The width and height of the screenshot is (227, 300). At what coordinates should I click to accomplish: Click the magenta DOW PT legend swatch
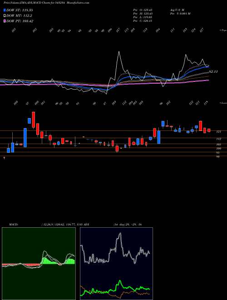point(5,21)
